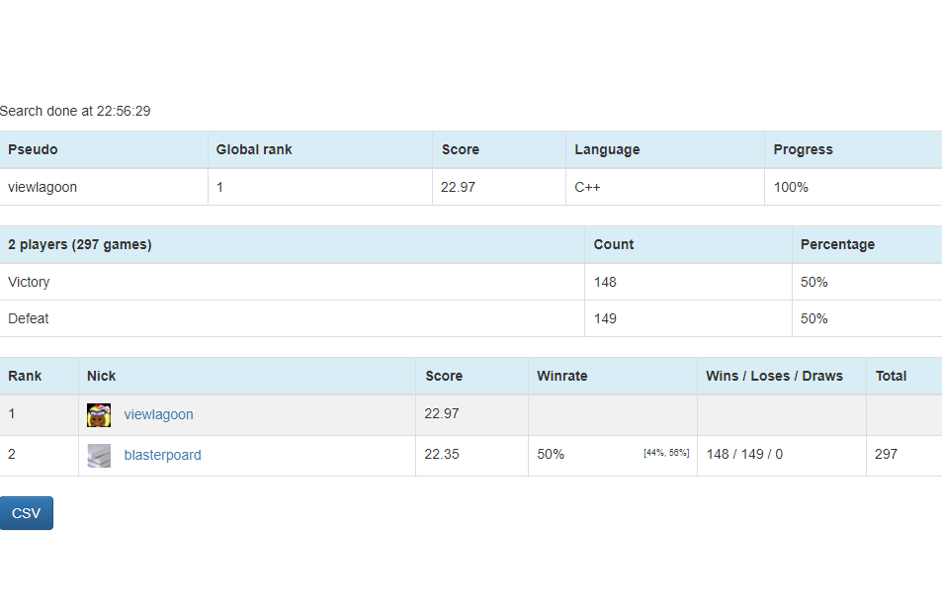Click viewlagoon's avatar icon in the ranking table

(x=99, y=415)
